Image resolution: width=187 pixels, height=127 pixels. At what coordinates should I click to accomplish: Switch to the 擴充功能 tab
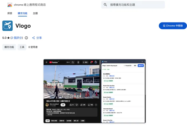(22, 13)
